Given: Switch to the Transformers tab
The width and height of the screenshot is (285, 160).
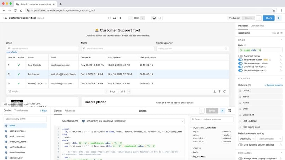Looking at the screenshot, I should click(21, 111).
